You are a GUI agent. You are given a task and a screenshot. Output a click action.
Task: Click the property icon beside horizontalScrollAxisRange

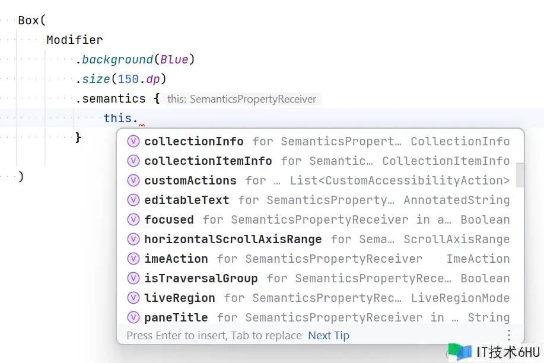coord(133,239)
